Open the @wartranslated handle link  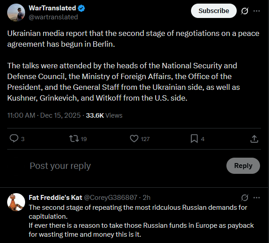pos(53,17)
